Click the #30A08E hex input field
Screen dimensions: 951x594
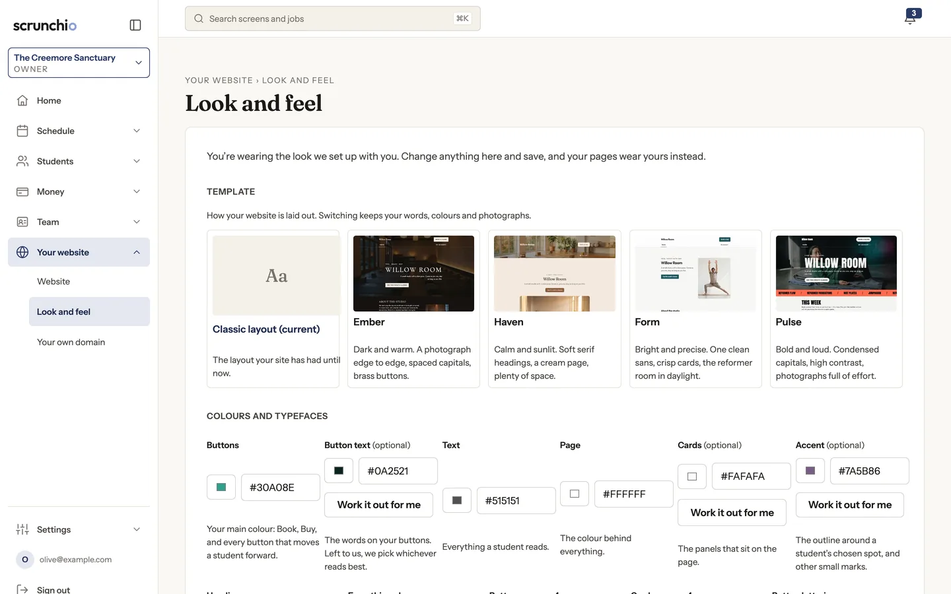[281, 487]
